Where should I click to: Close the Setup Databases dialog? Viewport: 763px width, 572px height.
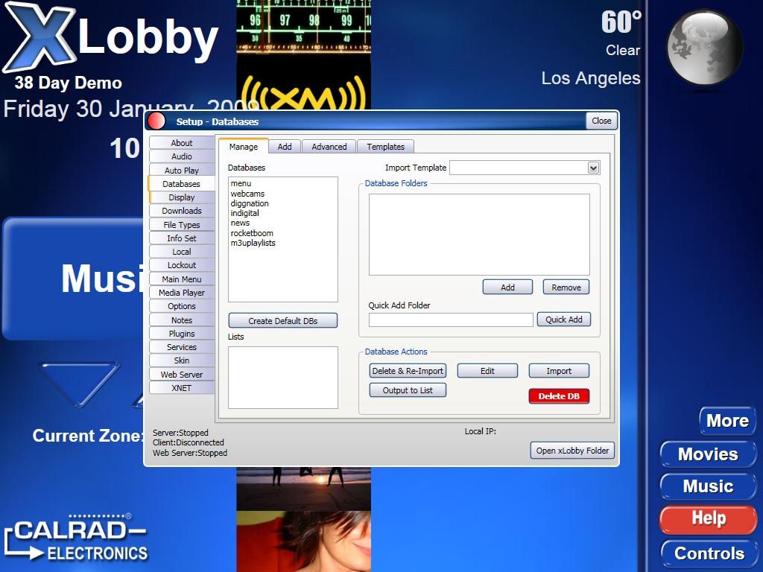click(x=601, y=121)
